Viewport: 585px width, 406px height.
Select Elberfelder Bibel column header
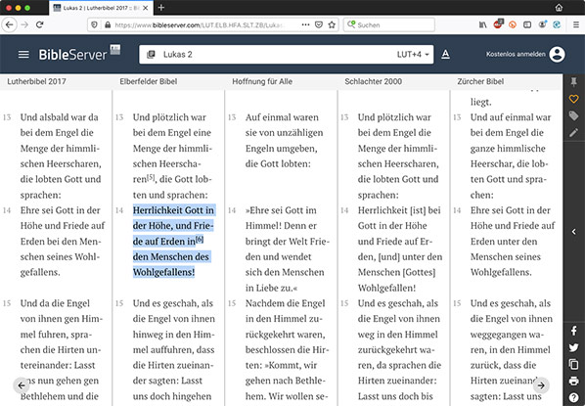(x=149, y=81)
